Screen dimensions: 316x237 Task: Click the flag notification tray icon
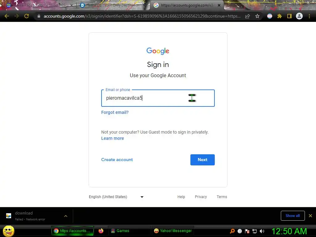pos(247,231)
